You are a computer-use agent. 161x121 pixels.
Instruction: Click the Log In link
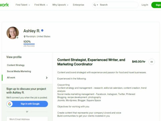click(145, 5)
